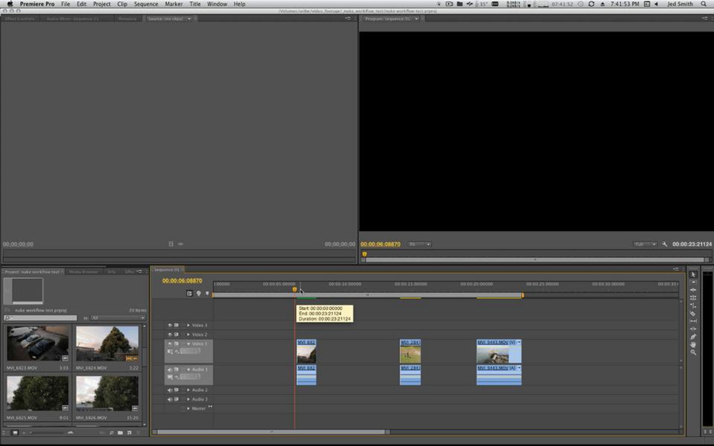
Task: Click the New Item icon in Project panel
Action: pos(129,433)
